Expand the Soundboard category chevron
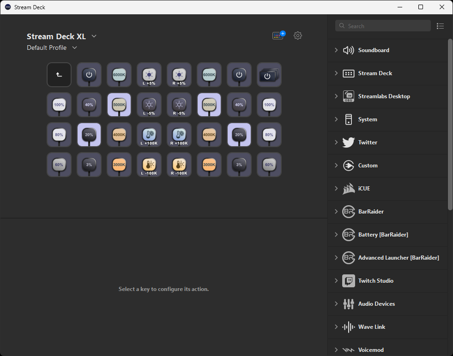Viewport: 453px width, 356px height. coord(336,50)
